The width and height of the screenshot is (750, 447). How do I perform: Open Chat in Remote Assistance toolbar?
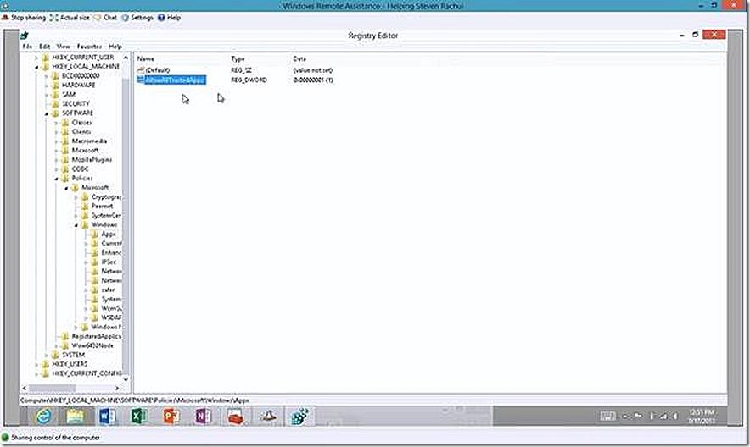[x=106, y=17]
